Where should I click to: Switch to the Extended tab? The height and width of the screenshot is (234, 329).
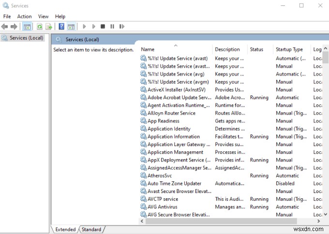(x=65, y=229)
